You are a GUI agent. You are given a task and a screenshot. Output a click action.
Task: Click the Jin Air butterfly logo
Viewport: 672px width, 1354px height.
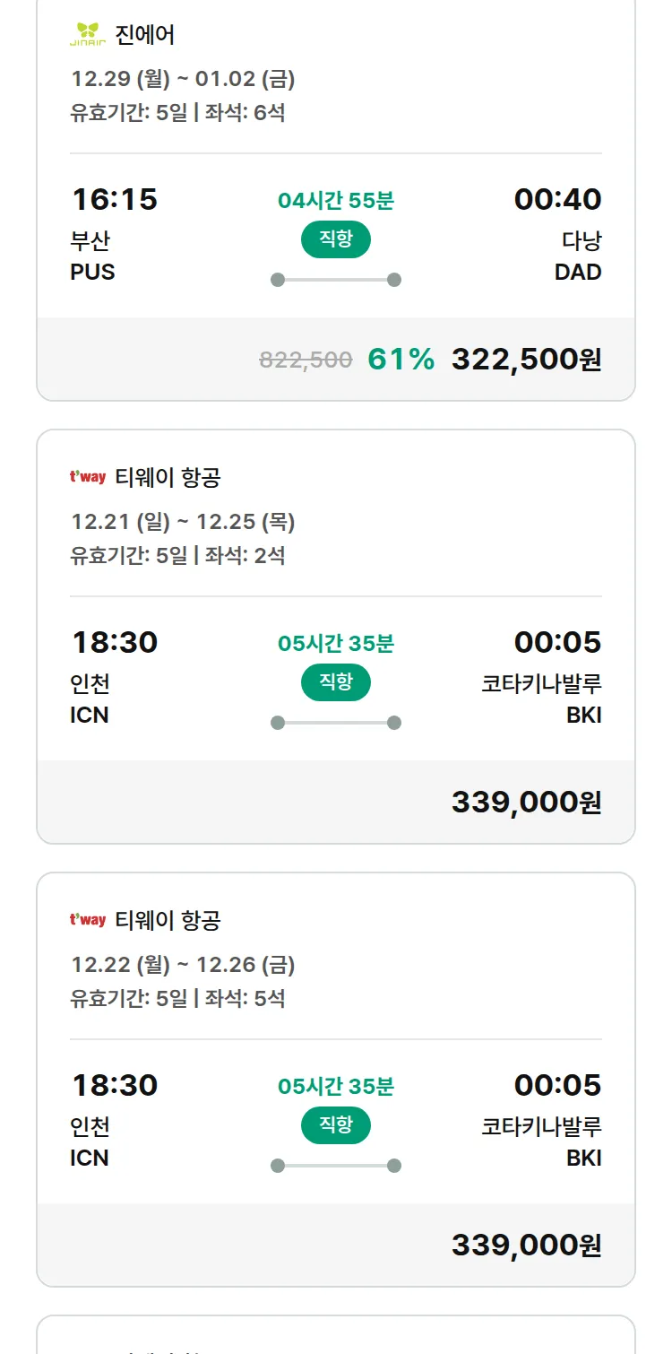[88, 34]
